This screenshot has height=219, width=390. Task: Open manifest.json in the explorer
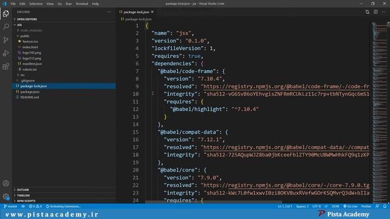coord(32,64)
